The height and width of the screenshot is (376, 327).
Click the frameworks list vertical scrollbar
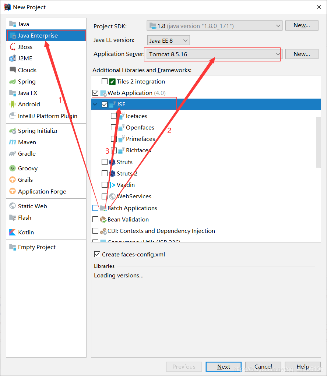[x=318, y=142]
